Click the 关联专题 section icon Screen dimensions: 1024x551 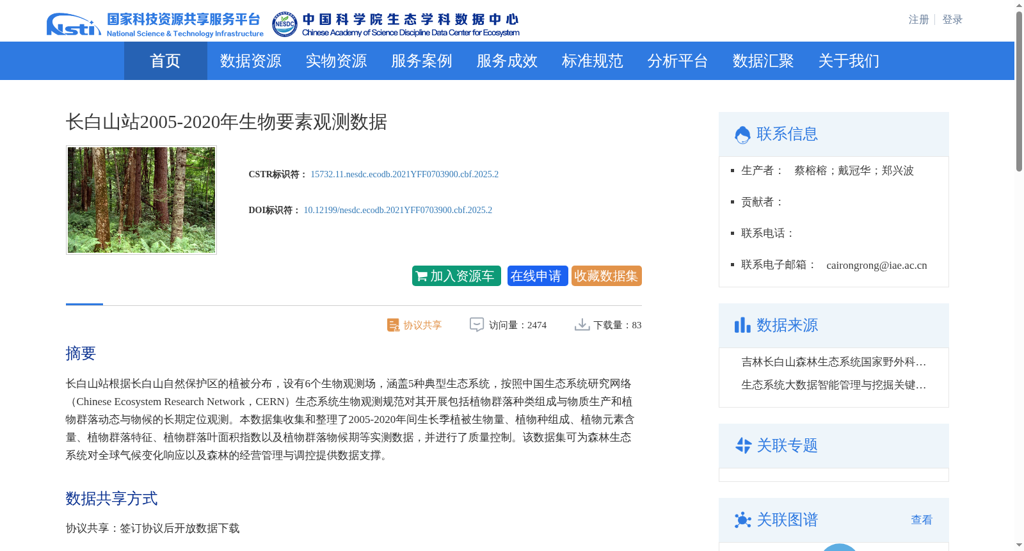pos(743,445)
